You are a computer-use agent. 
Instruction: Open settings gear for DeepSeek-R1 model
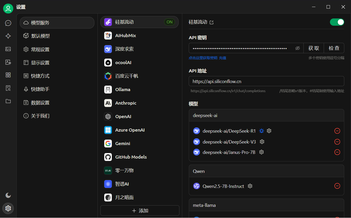point(269,131)
